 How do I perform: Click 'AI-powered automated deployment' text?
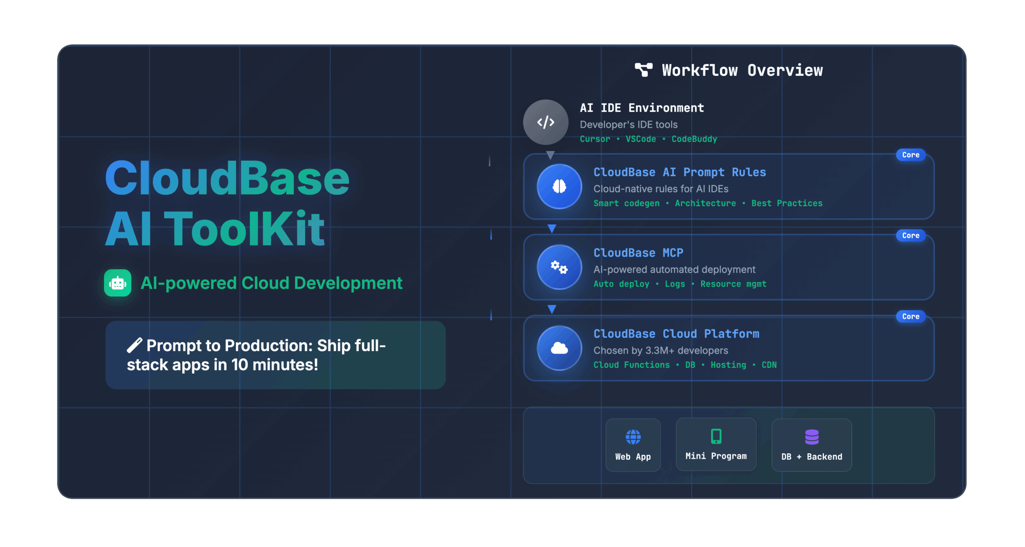pyautogui.click(x=674, y=269)
